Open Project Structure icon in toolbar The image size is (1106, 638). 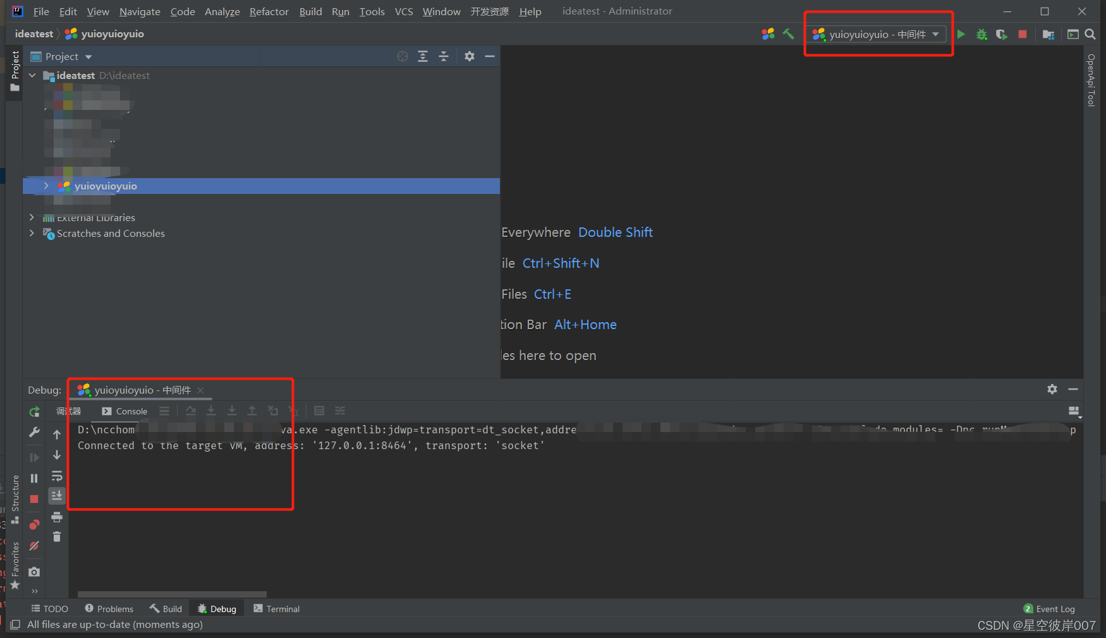(1048, 34)
